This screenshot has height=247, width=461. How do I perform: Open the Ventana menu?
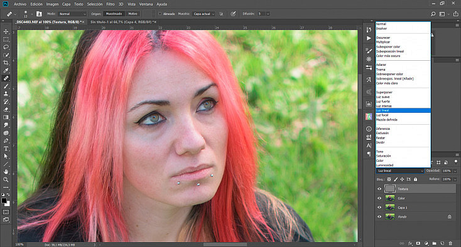146,4
